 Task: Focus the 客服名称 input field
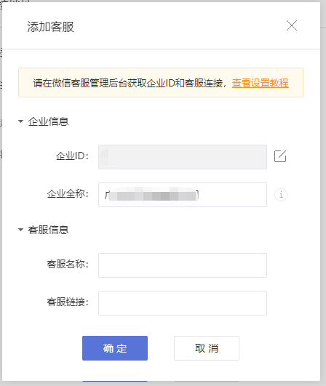pos(183,265)
